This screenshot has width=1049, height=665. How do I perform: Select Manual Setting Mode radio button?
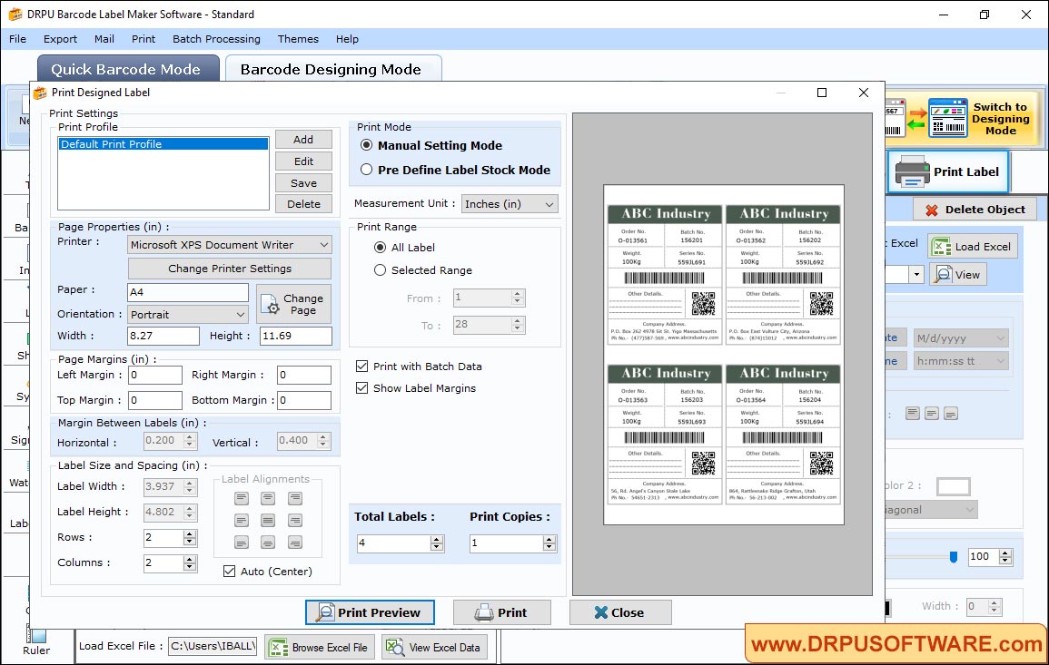coord(367,145)
